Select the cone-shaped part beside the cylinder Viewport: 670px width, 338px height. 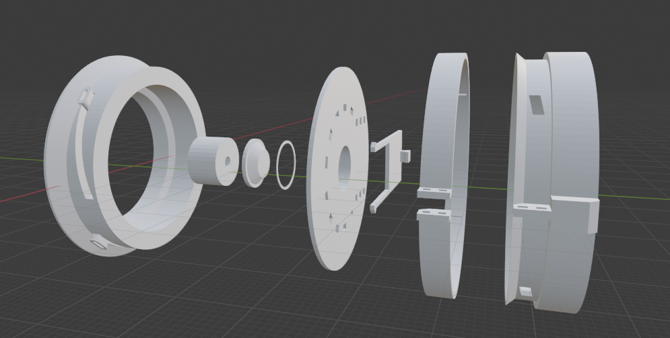[x=255, y=163]
